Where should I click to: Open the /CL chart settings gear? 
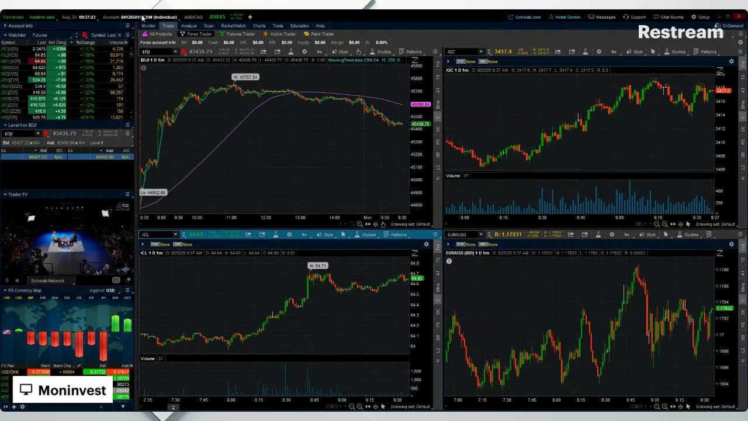[x=289, y=234]
